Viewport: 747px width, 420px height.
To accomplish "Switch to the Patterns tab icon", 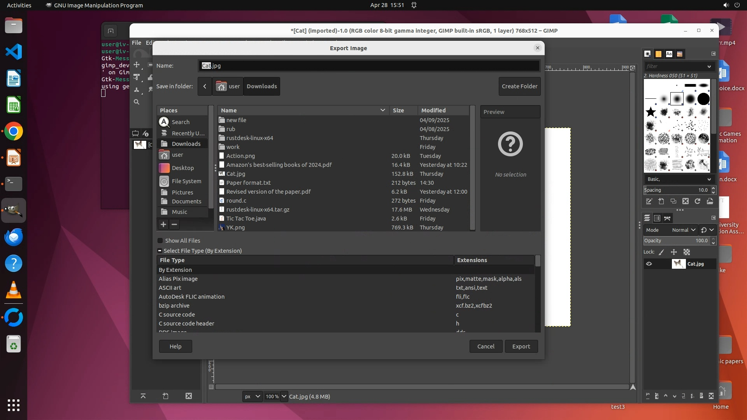I will pyautogui.click(x=658, y=54).
